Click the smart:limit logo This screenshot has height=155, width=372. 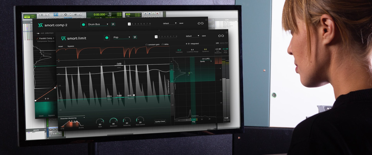pos(73,38)
